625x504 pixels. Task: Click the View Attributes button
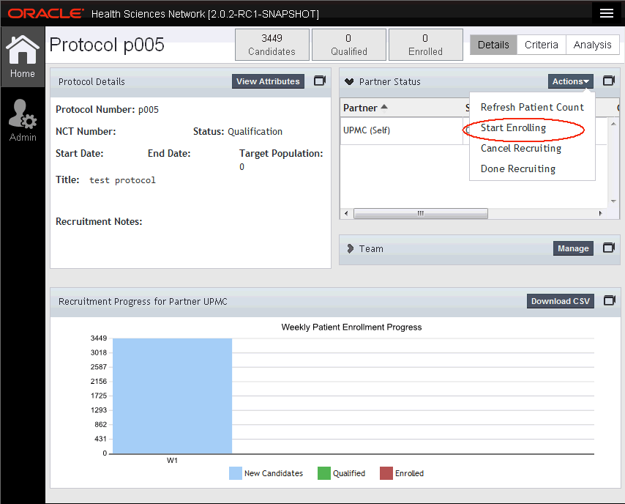click(x=268, y=81)
